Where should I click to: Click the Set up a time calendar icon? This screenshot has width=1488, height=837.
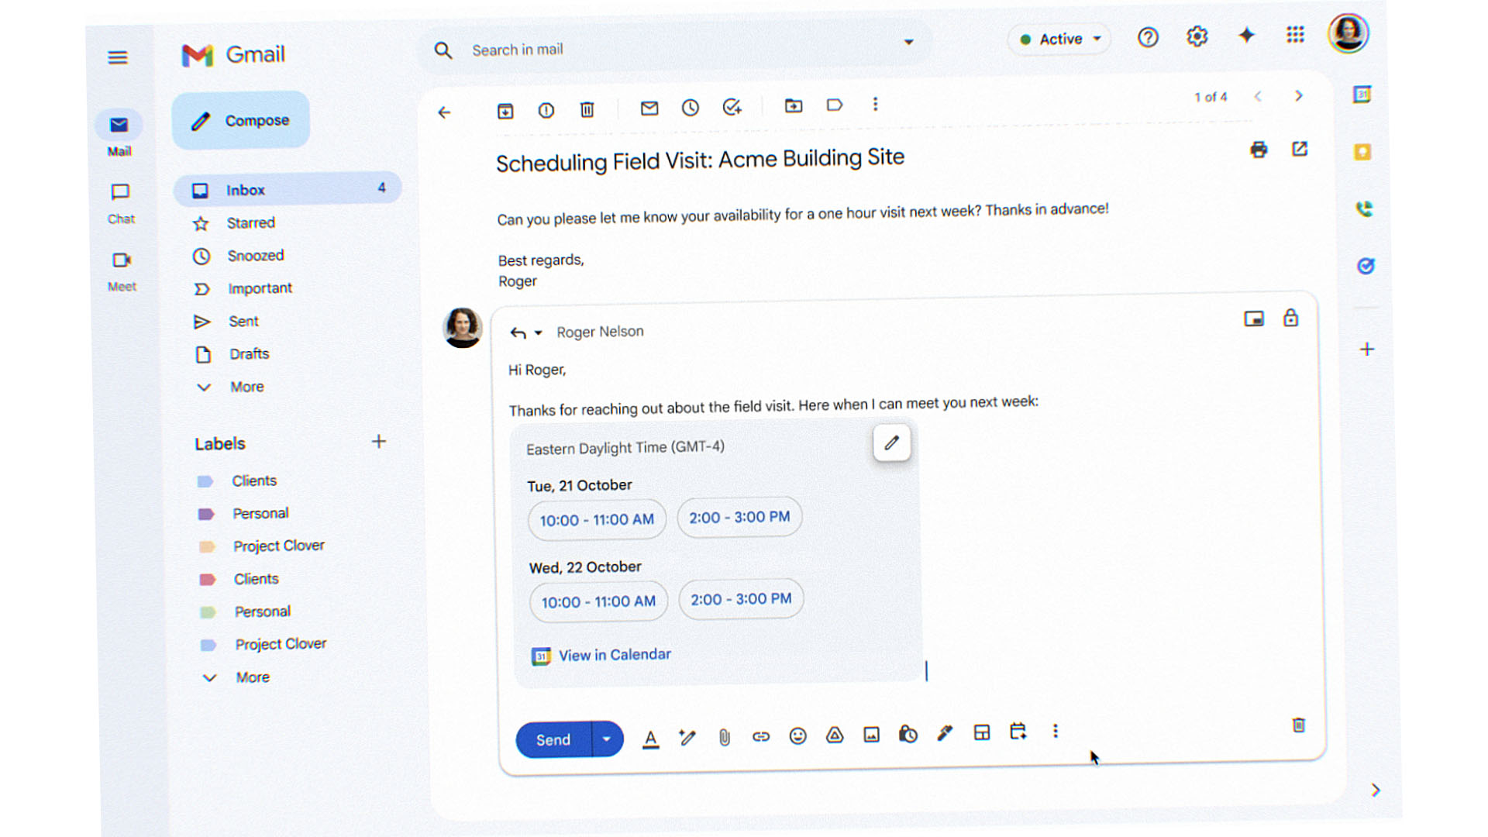(x=1018, y=732)
